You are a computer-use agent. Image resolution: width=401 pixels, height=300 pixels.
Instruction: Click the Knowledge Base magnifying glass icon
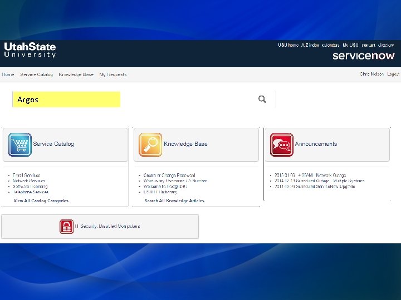point(150,144)
